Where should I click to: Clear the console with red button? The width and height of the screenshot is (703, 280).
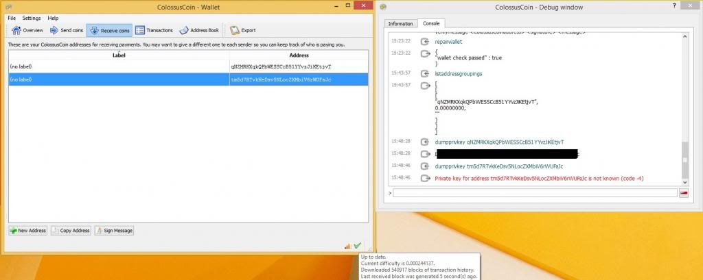pos(684,193)
